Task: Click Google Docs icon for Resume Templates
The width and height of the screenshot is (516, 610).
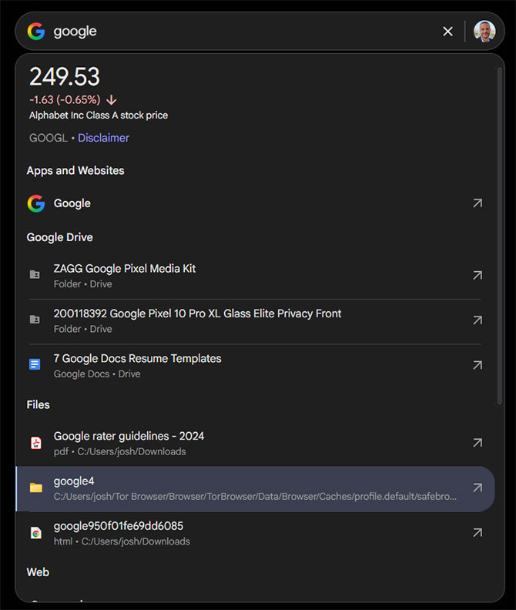Action: pyautogui.click(x=35, y=364)
